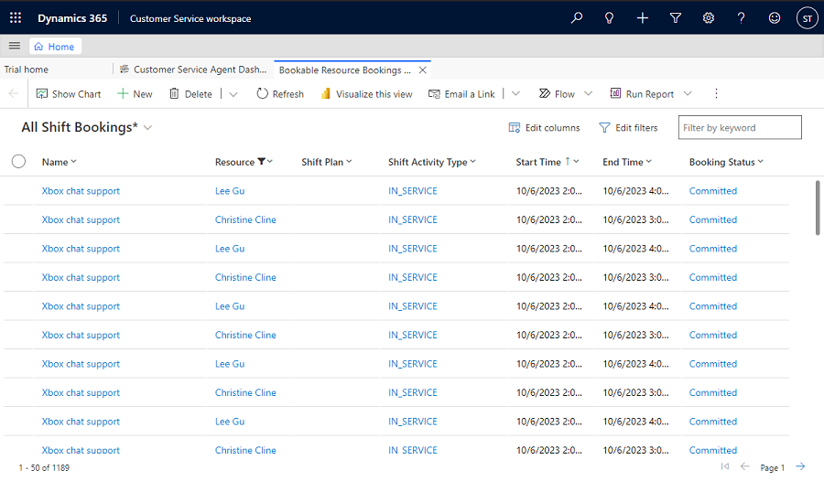Go to the next page arrow
Viewport: 824px width, 481px height.
pos(800,466)
